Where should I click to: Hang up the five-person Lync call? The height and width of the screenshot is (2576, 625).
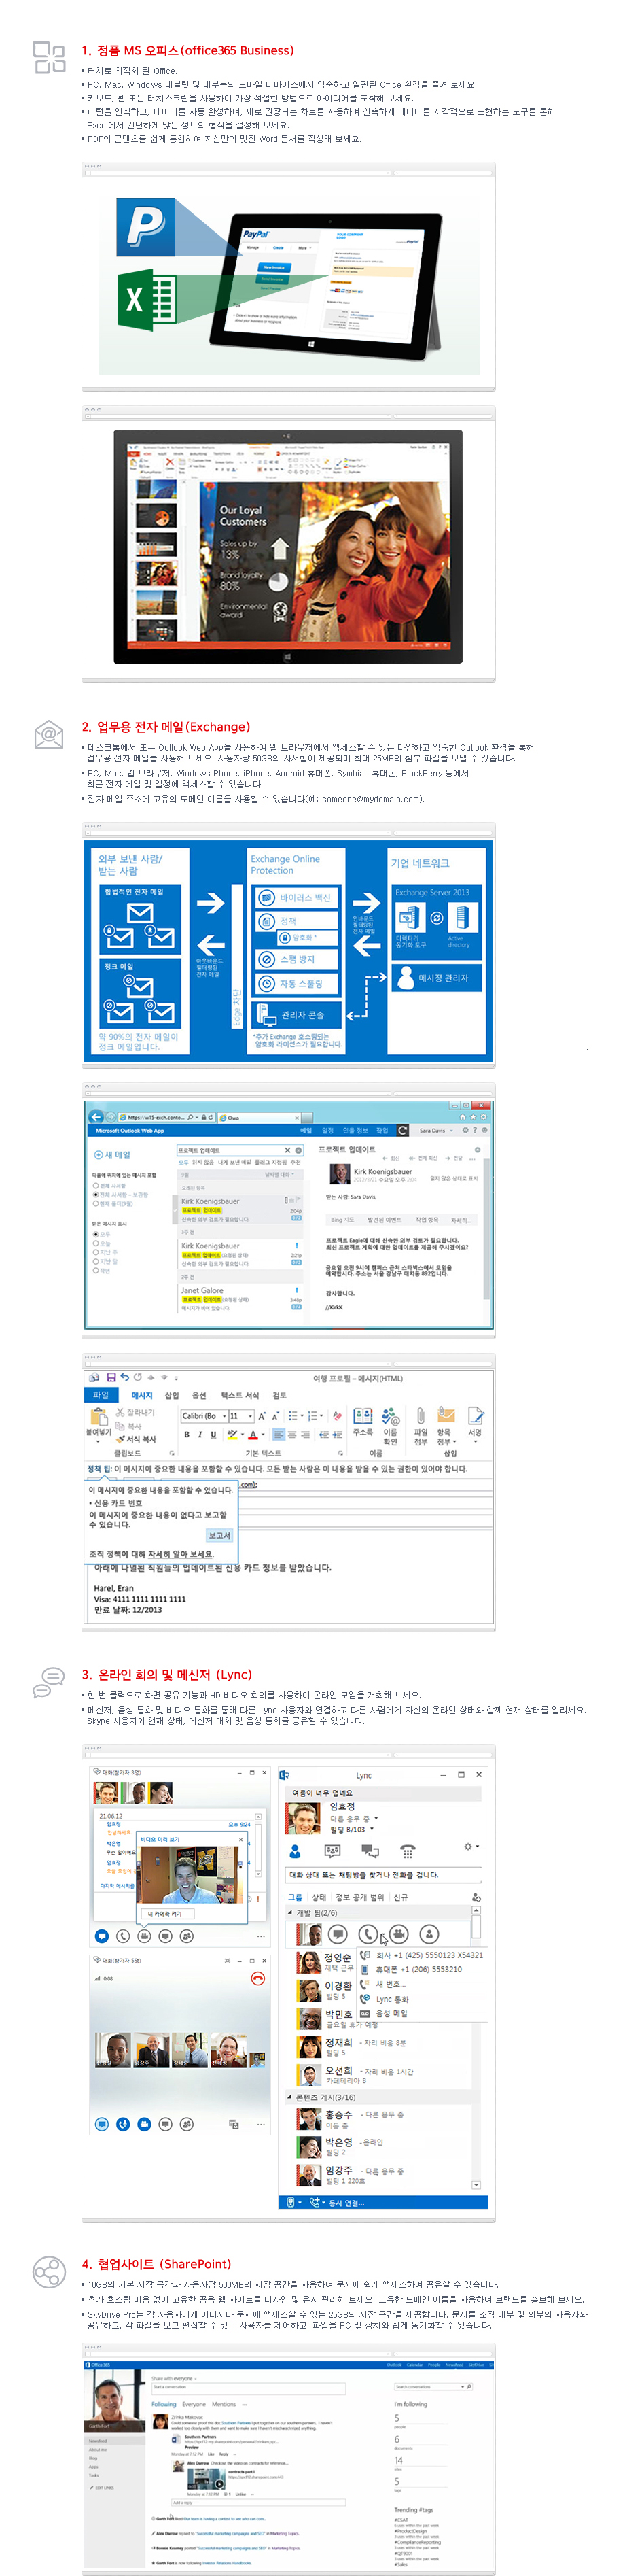coord(257,1979)
